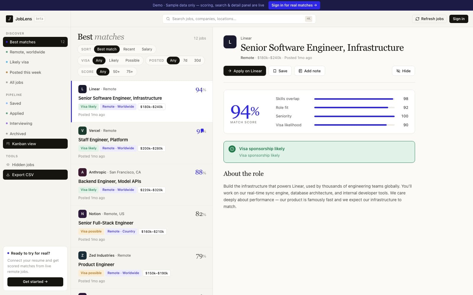Filter posted date to 30d
This screenshot has width=473, height=295.
point(197,60)
